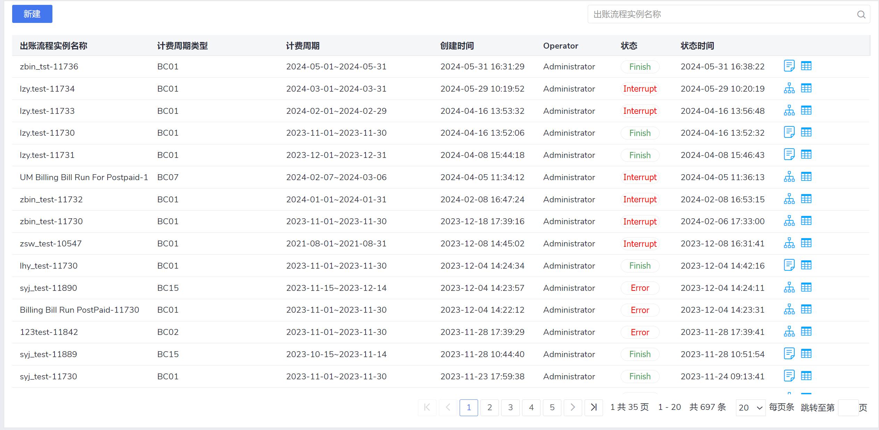Open the flow hierarchy icon for lzy.test-11734
This screenshot has width=879, height=430.
pyautogui.click(x=789, y=88)
